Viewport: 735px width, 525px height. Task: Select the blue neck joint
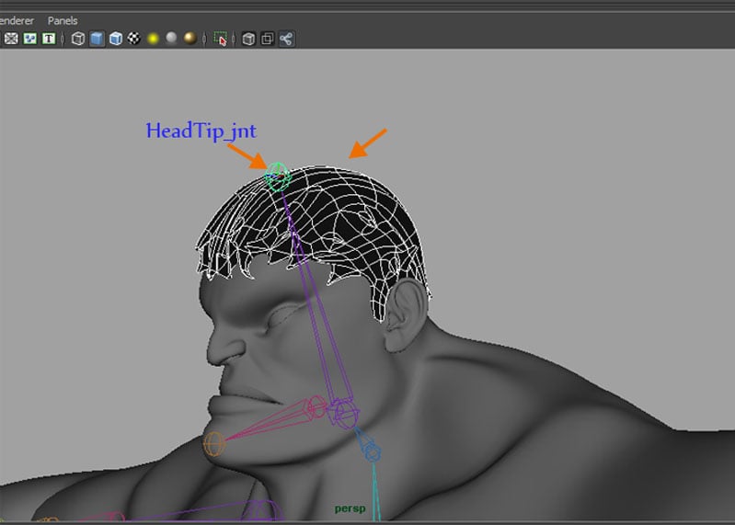[x=372, y=452]
